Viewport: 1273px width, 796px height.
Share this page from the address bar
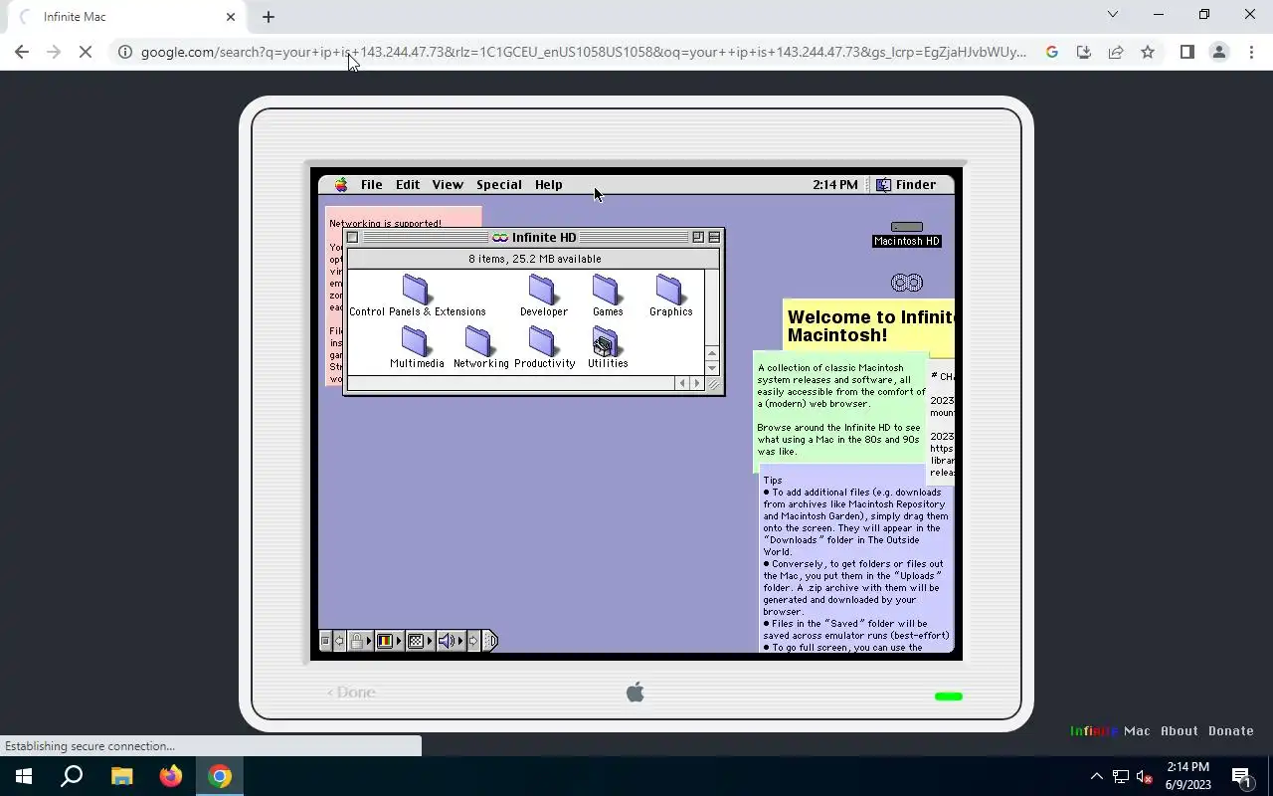1116,52
